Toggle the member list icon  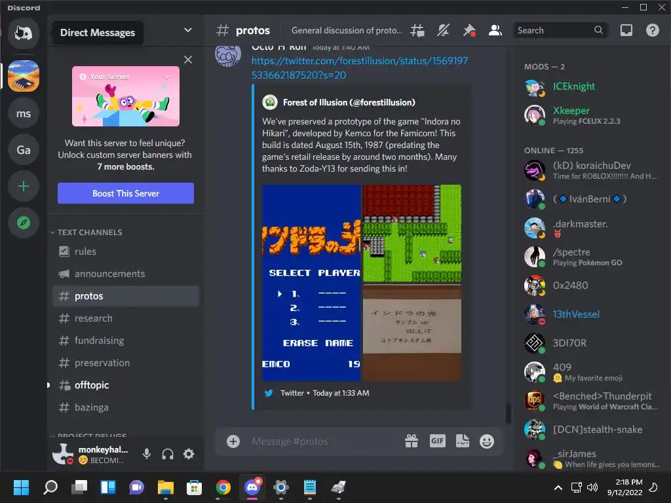495,30
